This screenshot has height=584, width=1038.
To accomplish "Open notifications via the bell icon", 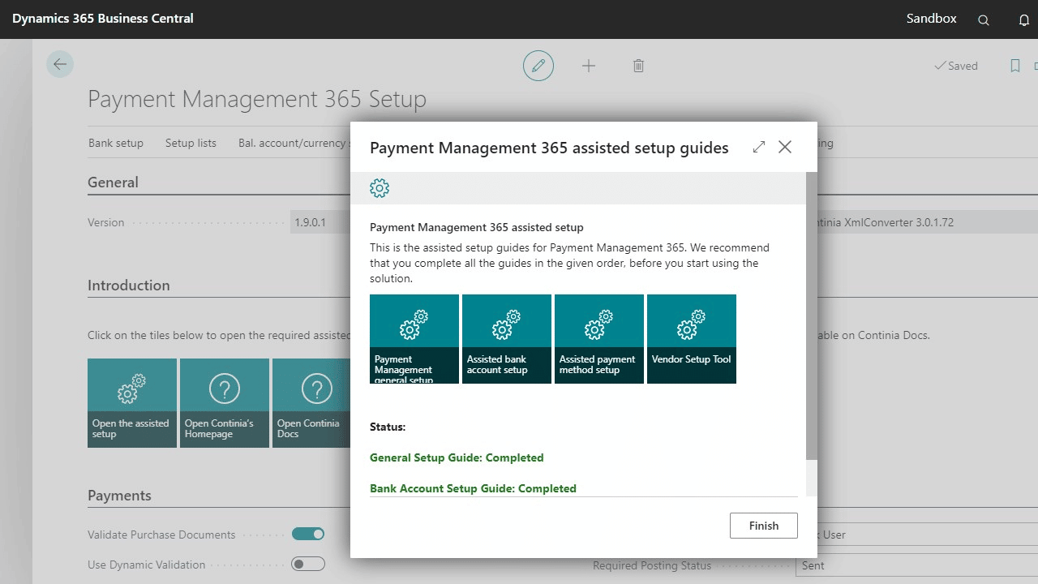I will click(1024, 19).
